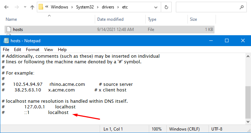Click on x.acme.com text
Viewport: 251px width, 133px height.
click(61, 90)
